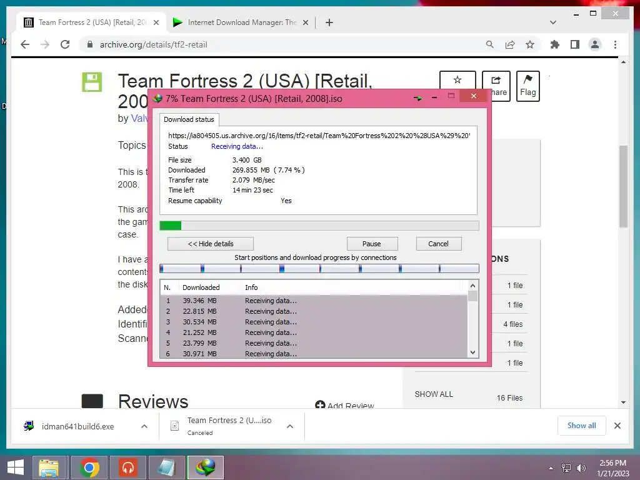Image resolution: width=640 pixels, height=480 pixels.
Task: Open File Explorer from taskbar
Action: pos(49,467)
